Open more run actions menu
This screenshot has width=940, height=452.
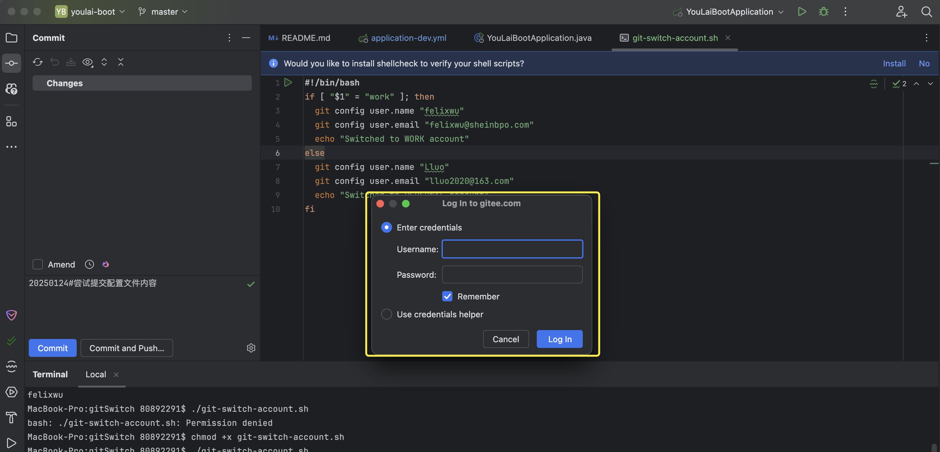(845, 12)
